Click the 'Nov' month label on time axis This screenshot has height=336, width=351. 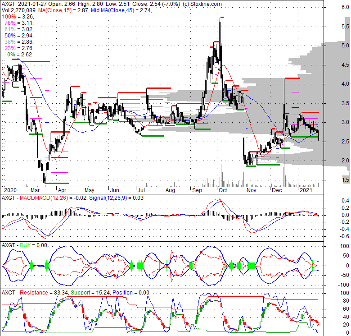251,190
